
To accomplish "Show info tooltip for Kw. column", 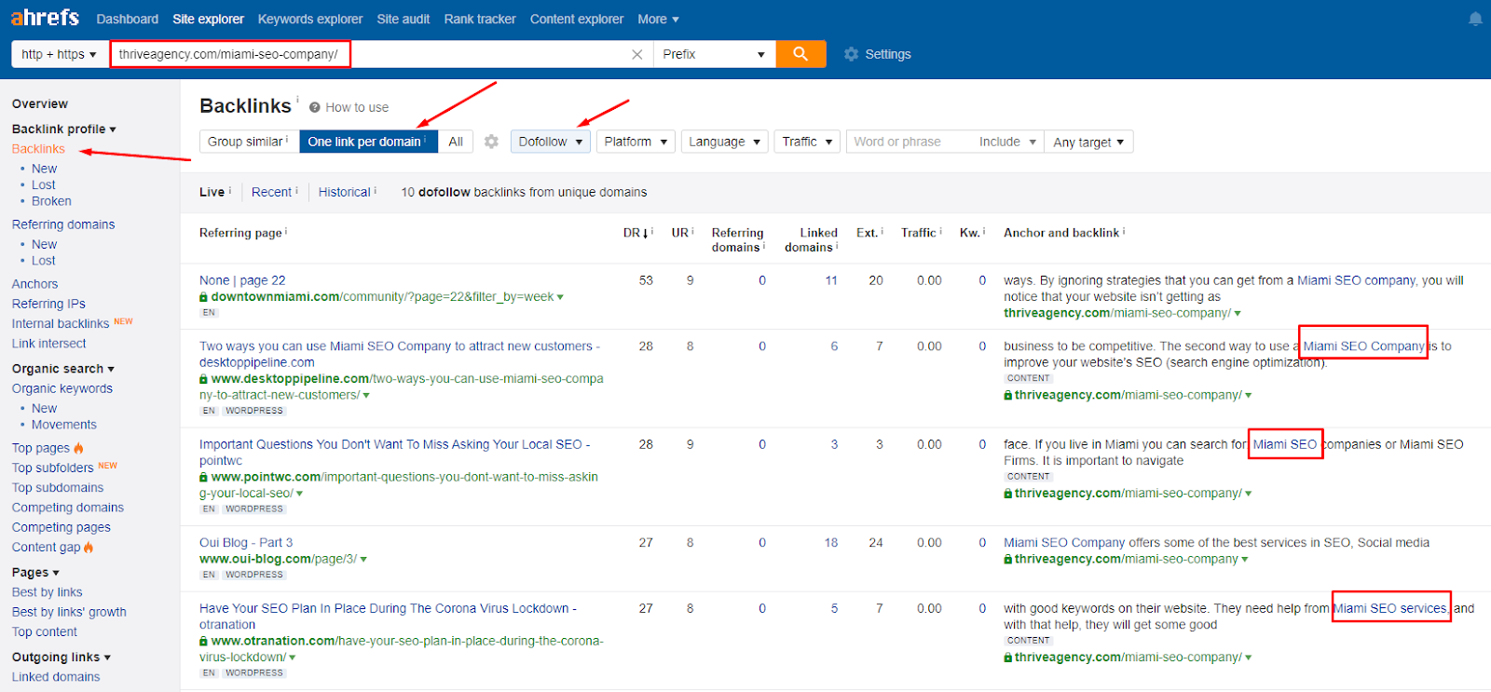I will coord(984,231).
